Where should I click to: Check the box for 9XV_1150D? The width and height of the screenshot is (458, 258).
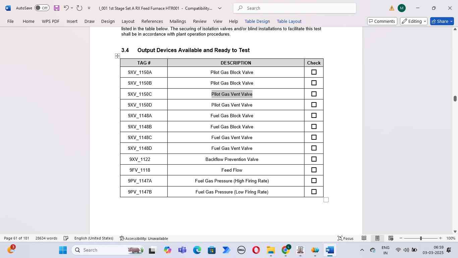(314, 104)
